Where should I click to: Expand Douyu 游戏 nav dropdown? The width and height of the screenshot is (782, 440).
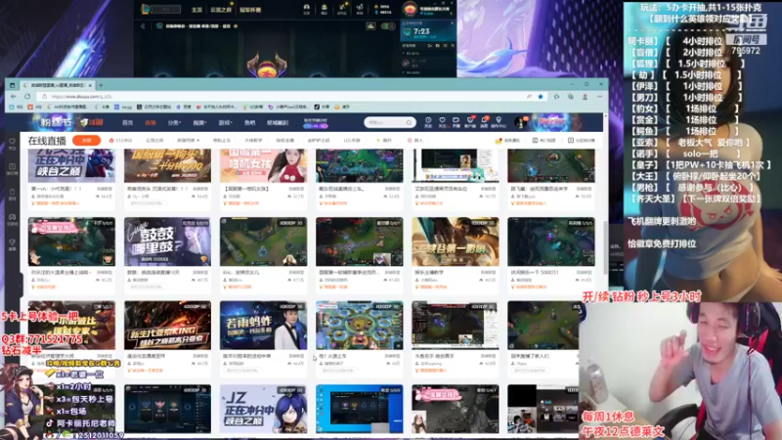pos(225,122)
